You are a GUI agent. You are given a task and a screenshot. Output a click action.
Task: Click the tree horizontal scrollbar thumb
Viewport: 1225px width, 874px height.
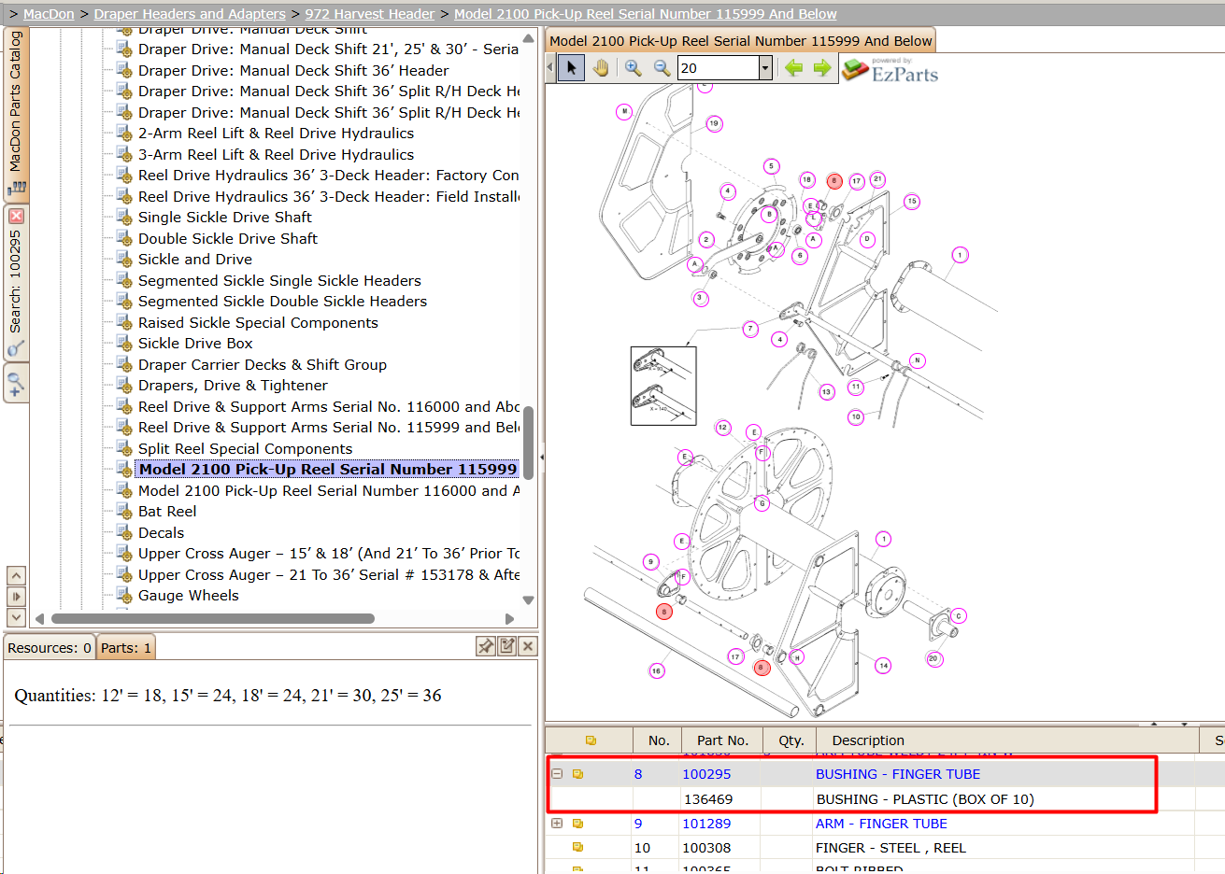213,618
